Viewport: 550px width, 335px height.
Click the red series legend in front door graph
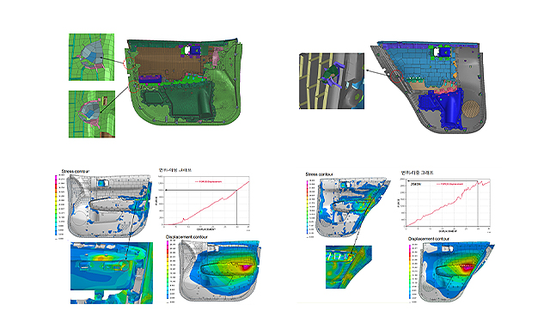pos(208,181)
